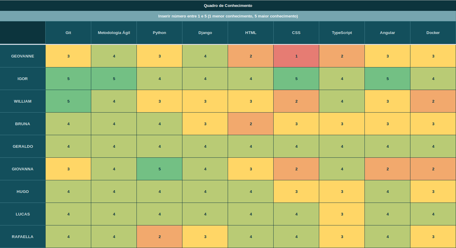
Task: Click Igor's Git score cell
Action: coord(68,79)
